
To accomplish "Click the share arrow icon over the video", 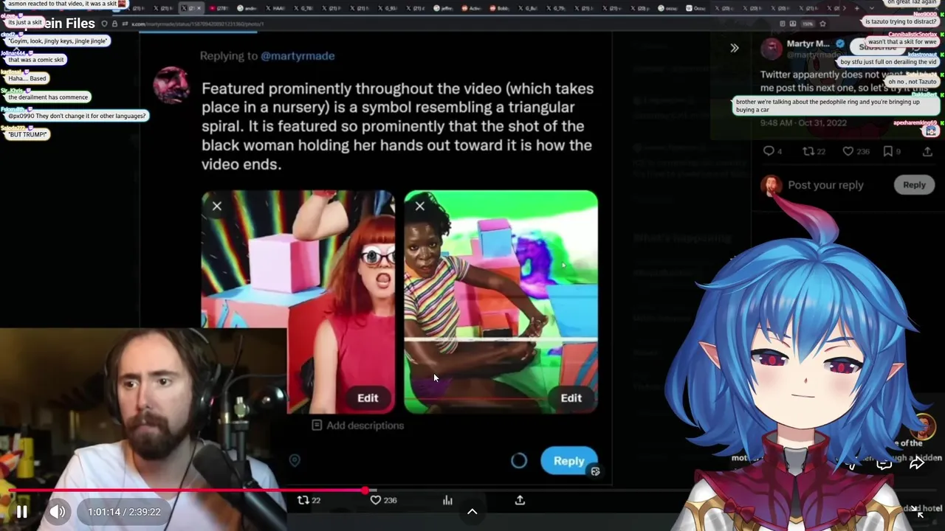I will (917, 464).
